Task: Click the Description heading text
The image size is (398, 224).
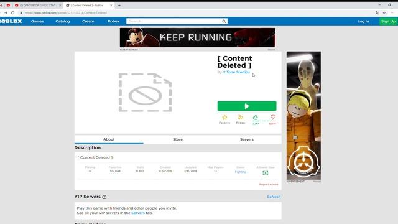Action: coord(88,148)
